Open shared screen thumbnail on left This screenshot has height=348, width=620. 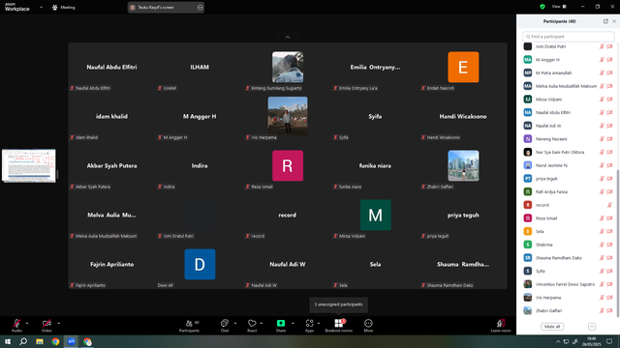point(29,165)
